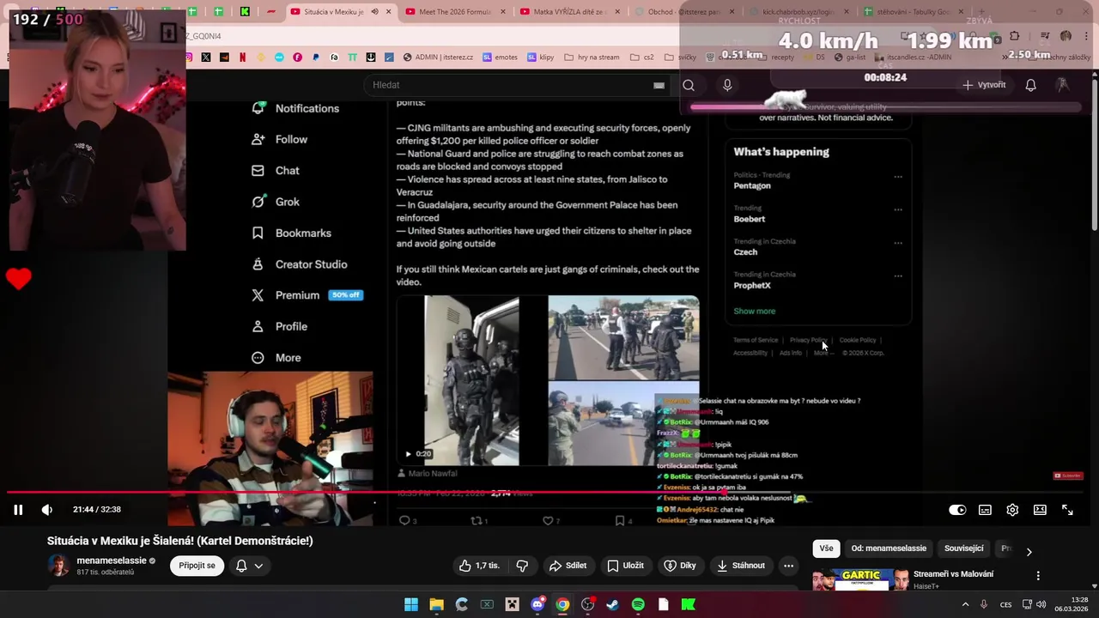1099x618 pixels.
Task: Expand the notification bell dropdown by Připojit se
Action: 249,566
